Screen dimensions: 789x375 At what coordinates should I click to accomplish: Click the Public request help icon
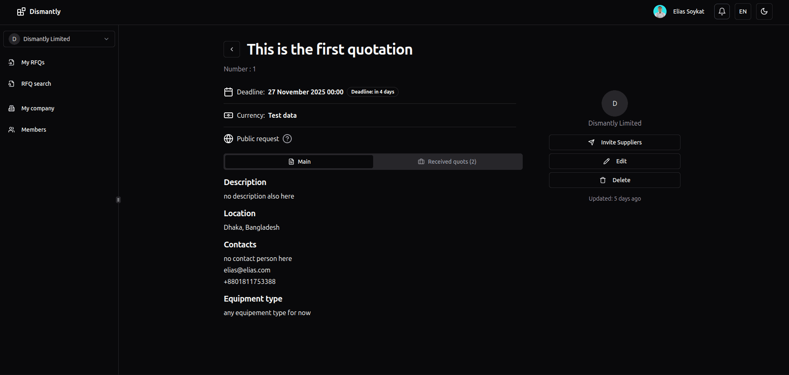pyautogui.click(x=287, y=139)
